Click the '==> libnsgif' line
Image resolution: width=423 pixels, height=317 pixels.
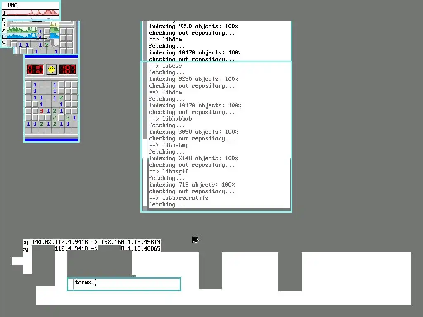[x=169, y=171]
